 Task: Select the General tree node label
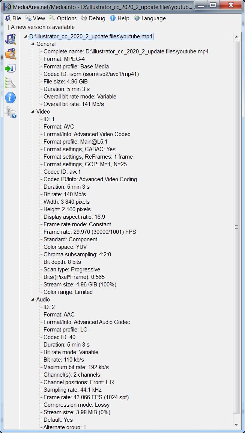[x=46, y=44]
